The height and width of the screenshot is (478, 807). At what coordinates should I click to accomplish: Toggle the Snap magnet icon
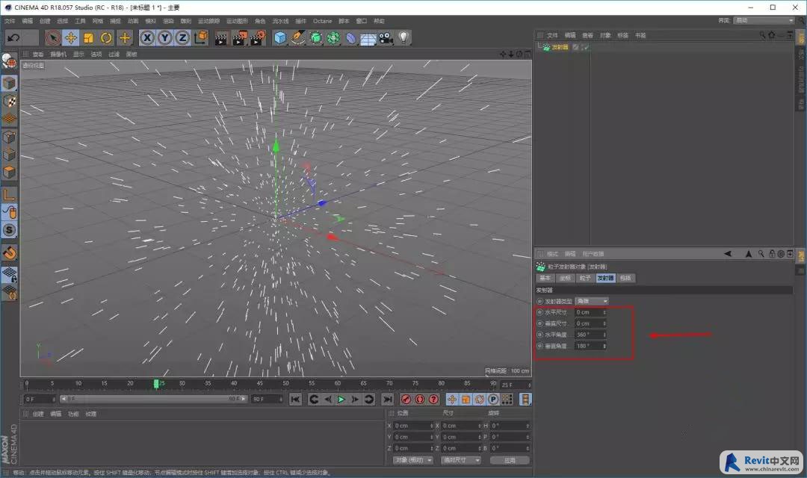(x=9, y=252)
